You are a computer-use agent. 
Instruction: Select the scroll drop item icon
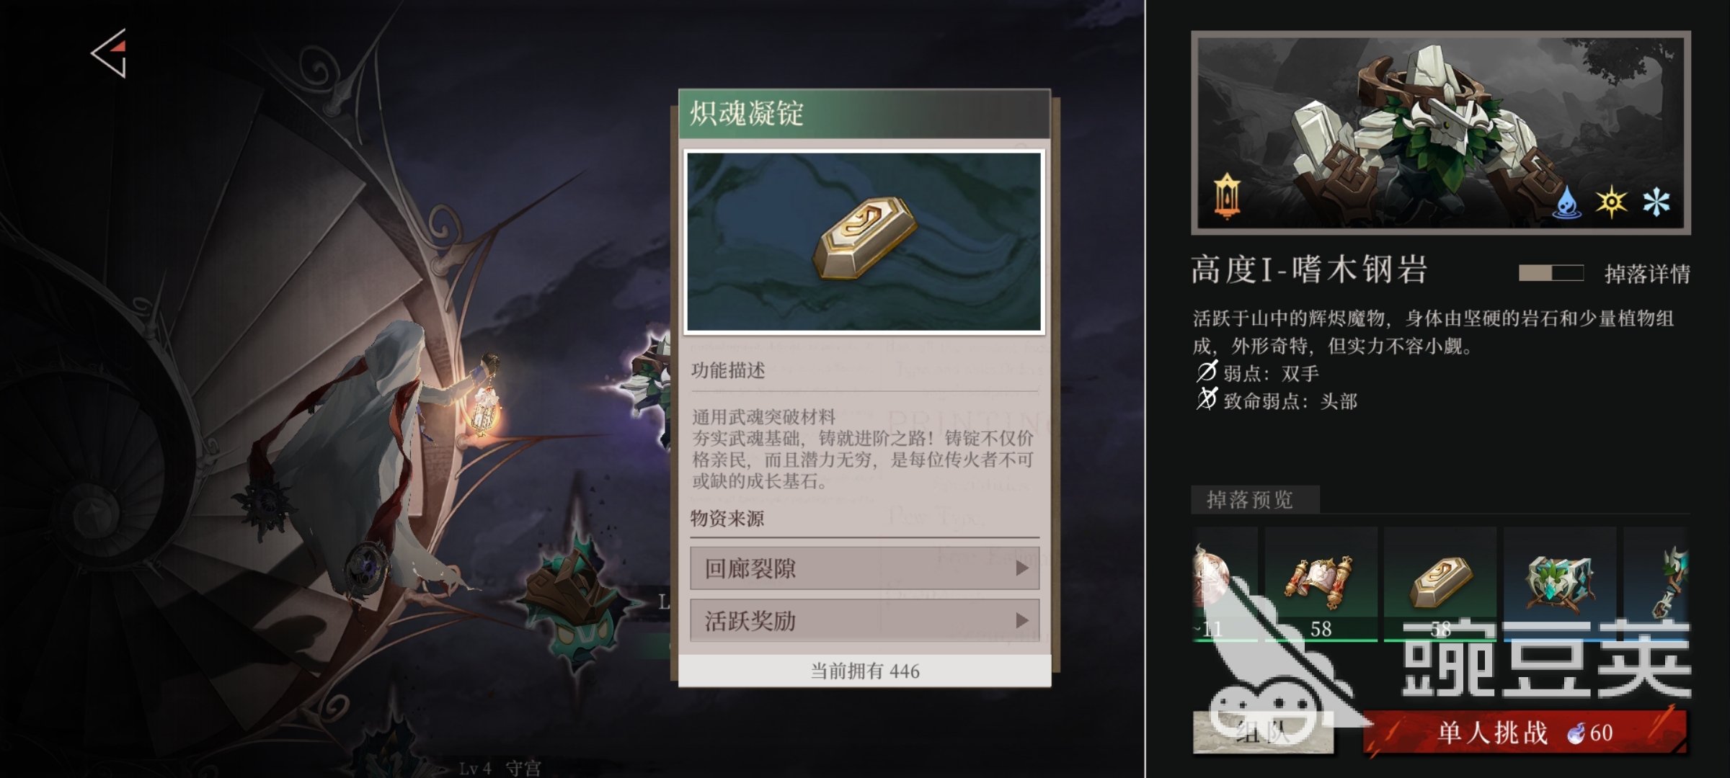1321,583
